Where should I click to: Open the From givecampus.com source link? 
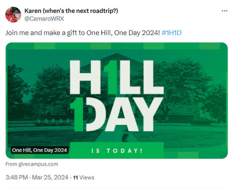[x=32, y=164]
